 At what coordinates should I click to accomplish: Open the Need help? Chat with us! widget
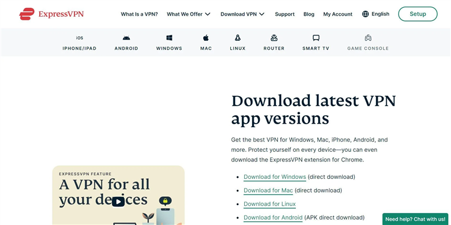coord(415,219)
